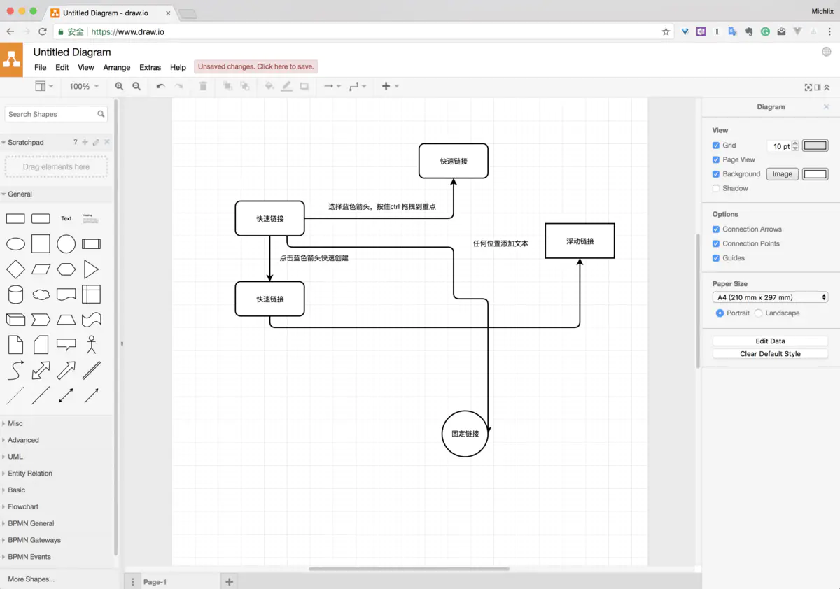This screenshot has width=840, height=589.
Task: Open the Paper Size dropdown
Action: pos(769,297)
